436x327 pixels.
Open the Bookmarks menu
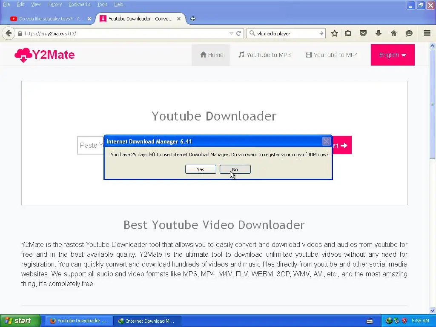click(x=80, y=4)
